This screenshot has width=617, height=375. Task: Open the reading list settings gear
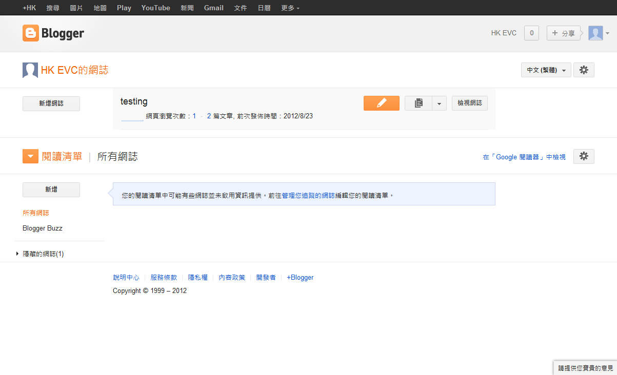(x=584, y=156)
